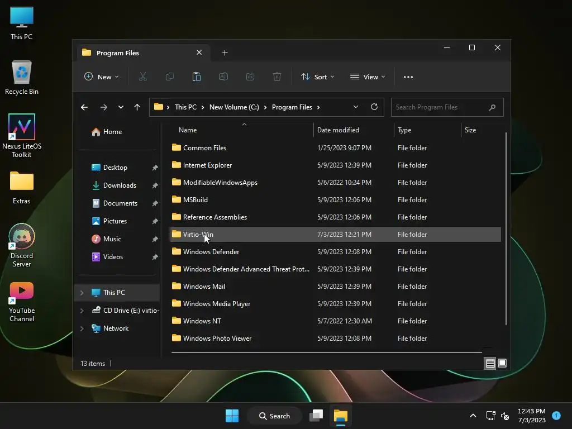
Task: Open Nexus LiteOS Toolkit shortcut
Action: [22, 136]
